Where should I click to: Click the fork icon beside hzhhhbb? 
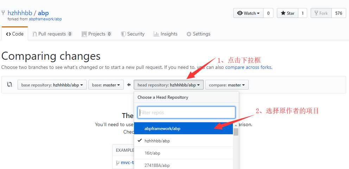point(3,13)
